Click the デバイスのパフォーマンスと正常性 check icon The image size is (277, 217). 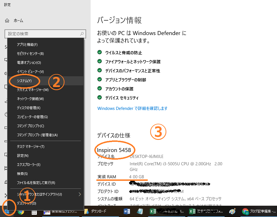tap(100, 70)
